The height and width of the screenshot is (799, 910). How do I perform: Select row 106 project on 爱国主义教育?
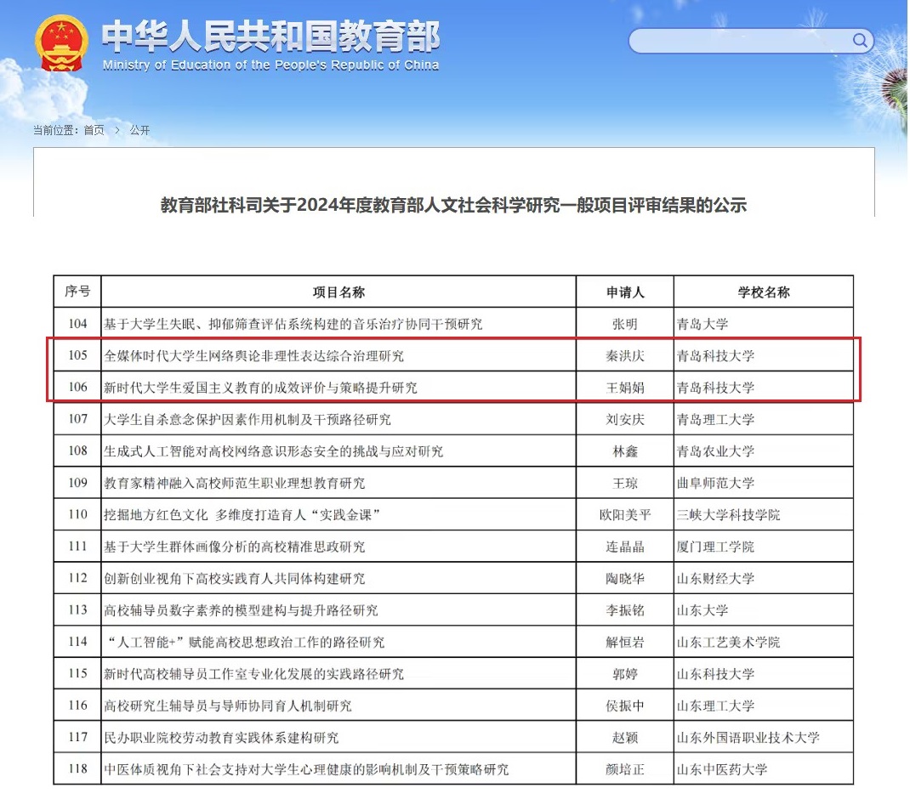pyautogui.click(x=260, y=388)
